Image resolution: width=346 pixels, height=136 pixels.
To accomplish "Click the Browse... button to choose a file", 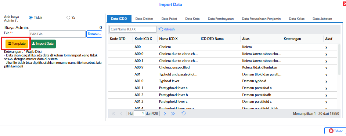I will point(94,34).
